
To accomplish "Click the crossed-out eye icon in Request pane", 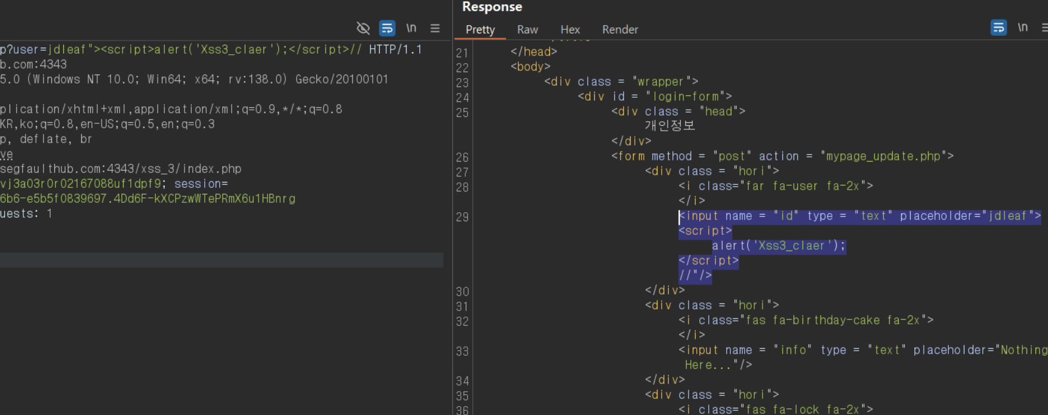I will (363, 28).
